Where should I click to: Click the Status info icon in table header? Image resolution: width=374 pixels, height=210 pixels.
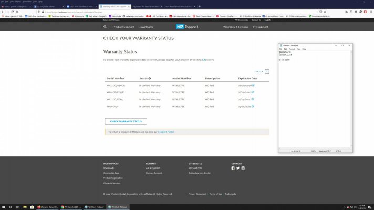tap(150, 78)
